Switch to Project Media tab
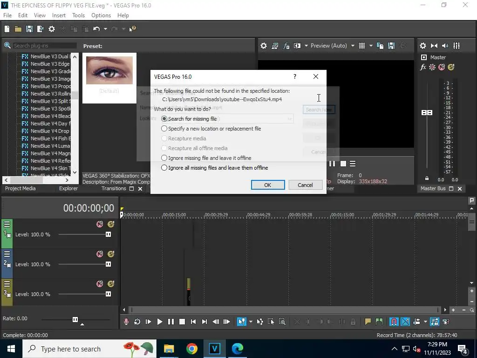477x358 pixels. [x=20, y=188]
